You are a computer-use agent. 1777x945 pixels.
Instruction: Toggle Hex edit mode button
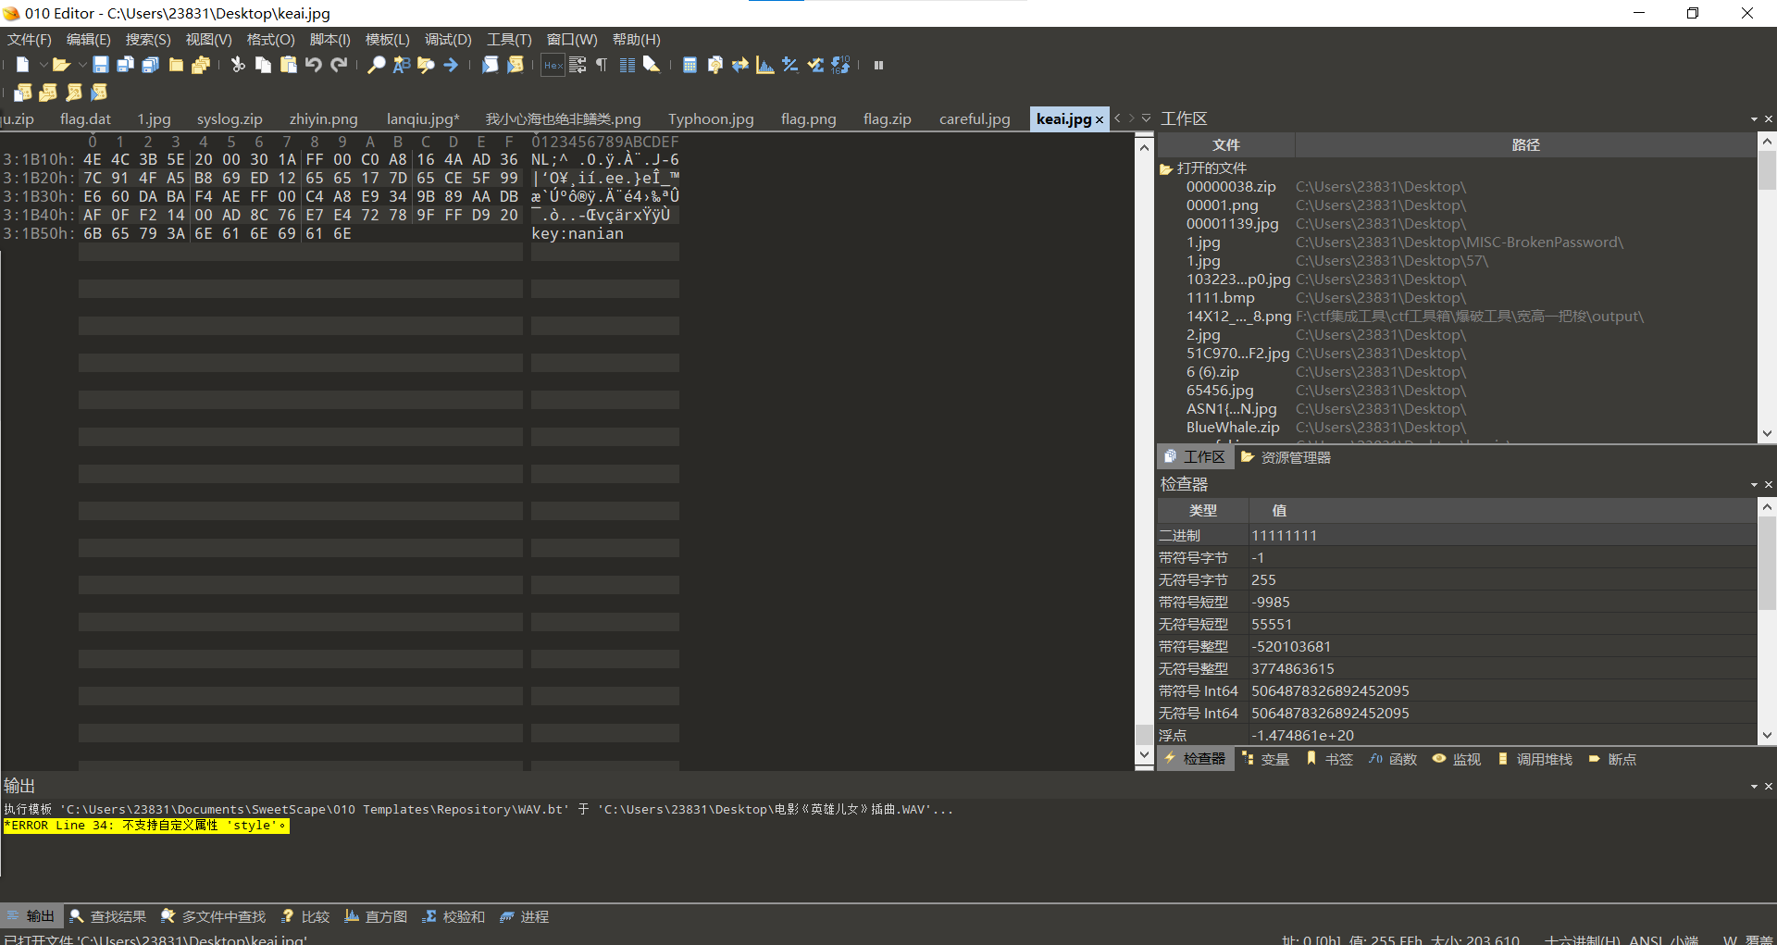553,65
